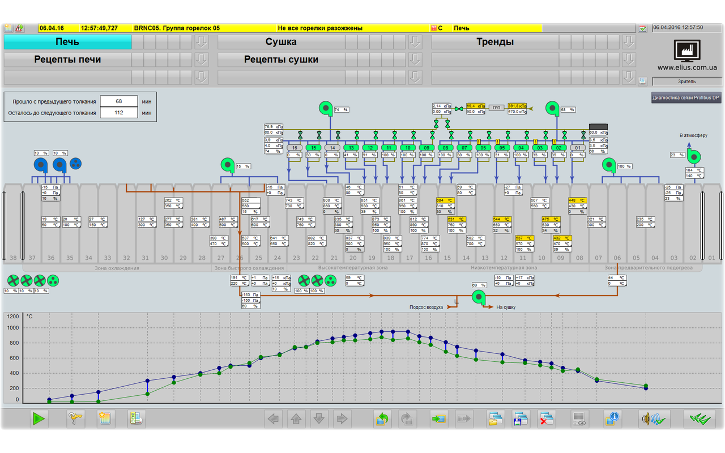Switch to the Рецепты сушки tab
The image size is (725, 453).
pos(281,59)
